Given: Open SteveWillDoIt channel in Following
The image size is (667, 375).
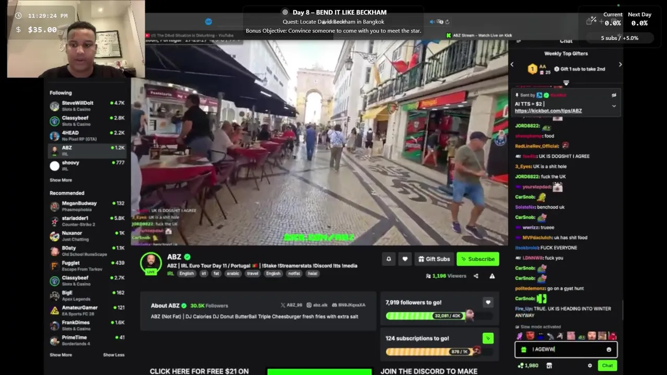Looking at the screenshot, I should 88,106.
